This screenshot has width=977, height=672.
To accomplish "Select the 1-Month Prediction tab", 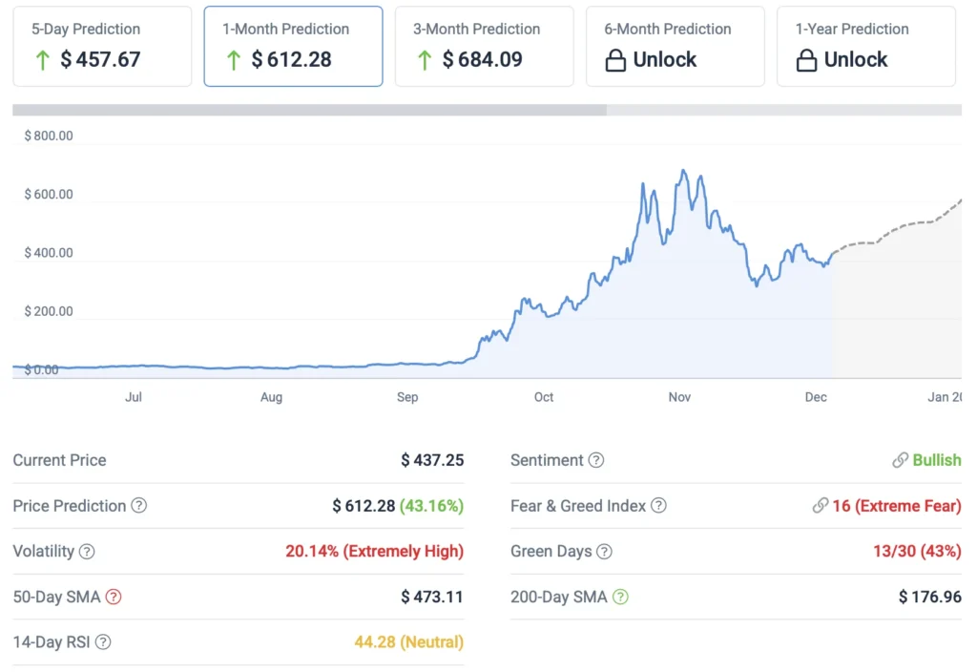I will click(293, 46).
